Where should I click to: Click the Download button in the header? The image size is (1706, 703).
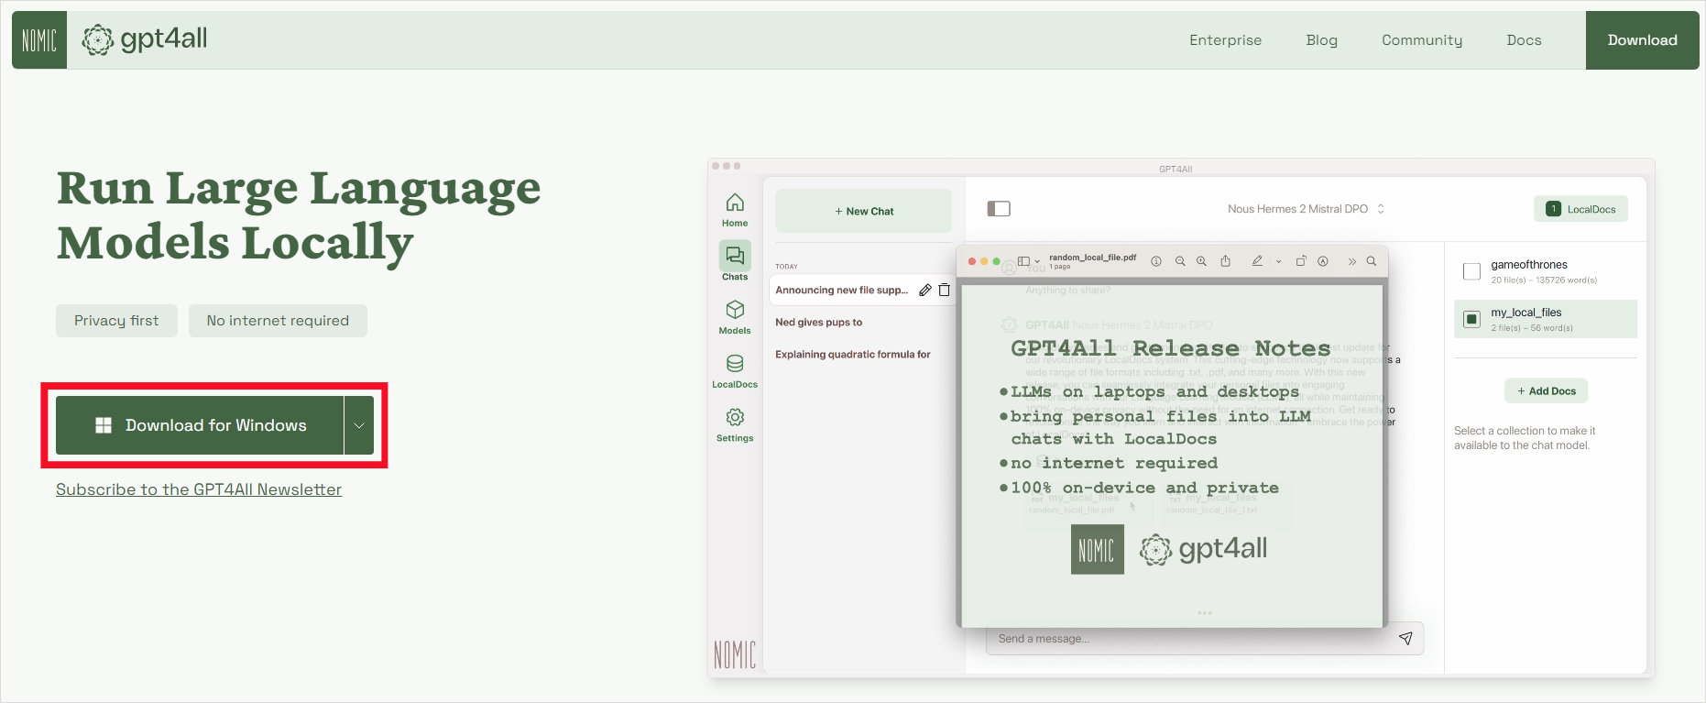point(1642,40)
